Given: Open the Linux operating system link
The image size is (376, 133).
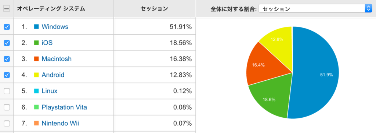Looking at the screenshot, I should click(50, 91).
